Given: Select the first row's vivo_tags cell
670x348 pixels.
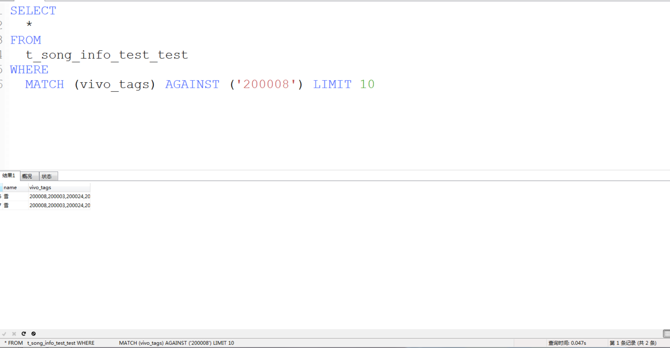Looking at the screenshot, I should tap(59, 197).
